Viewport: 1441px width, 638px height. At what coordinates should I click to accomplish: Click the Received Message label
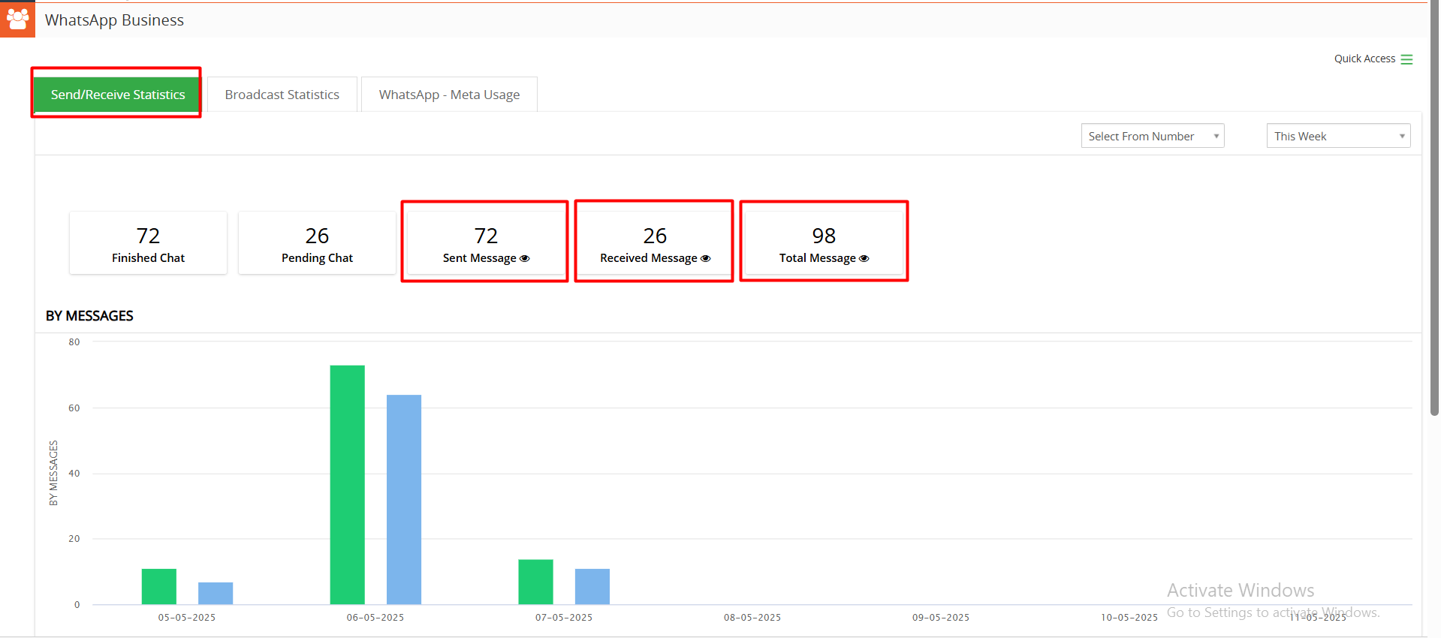[x=649, y=258]
